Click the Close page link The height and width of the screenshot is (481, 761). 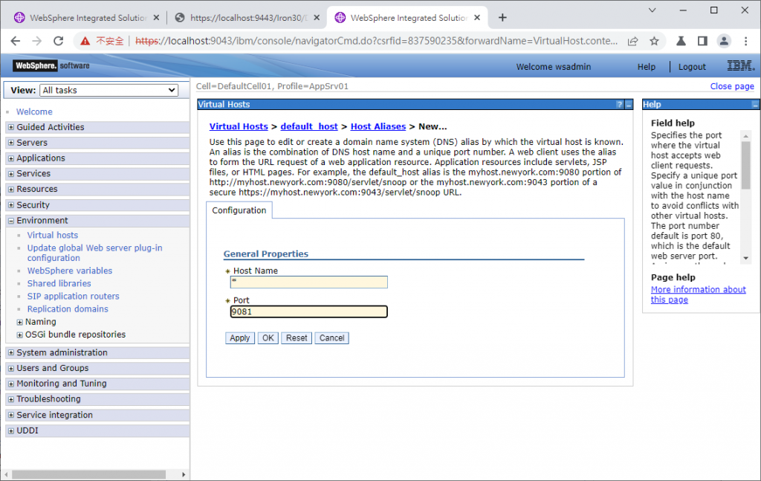pyautogui.click(x=732, y=86)
